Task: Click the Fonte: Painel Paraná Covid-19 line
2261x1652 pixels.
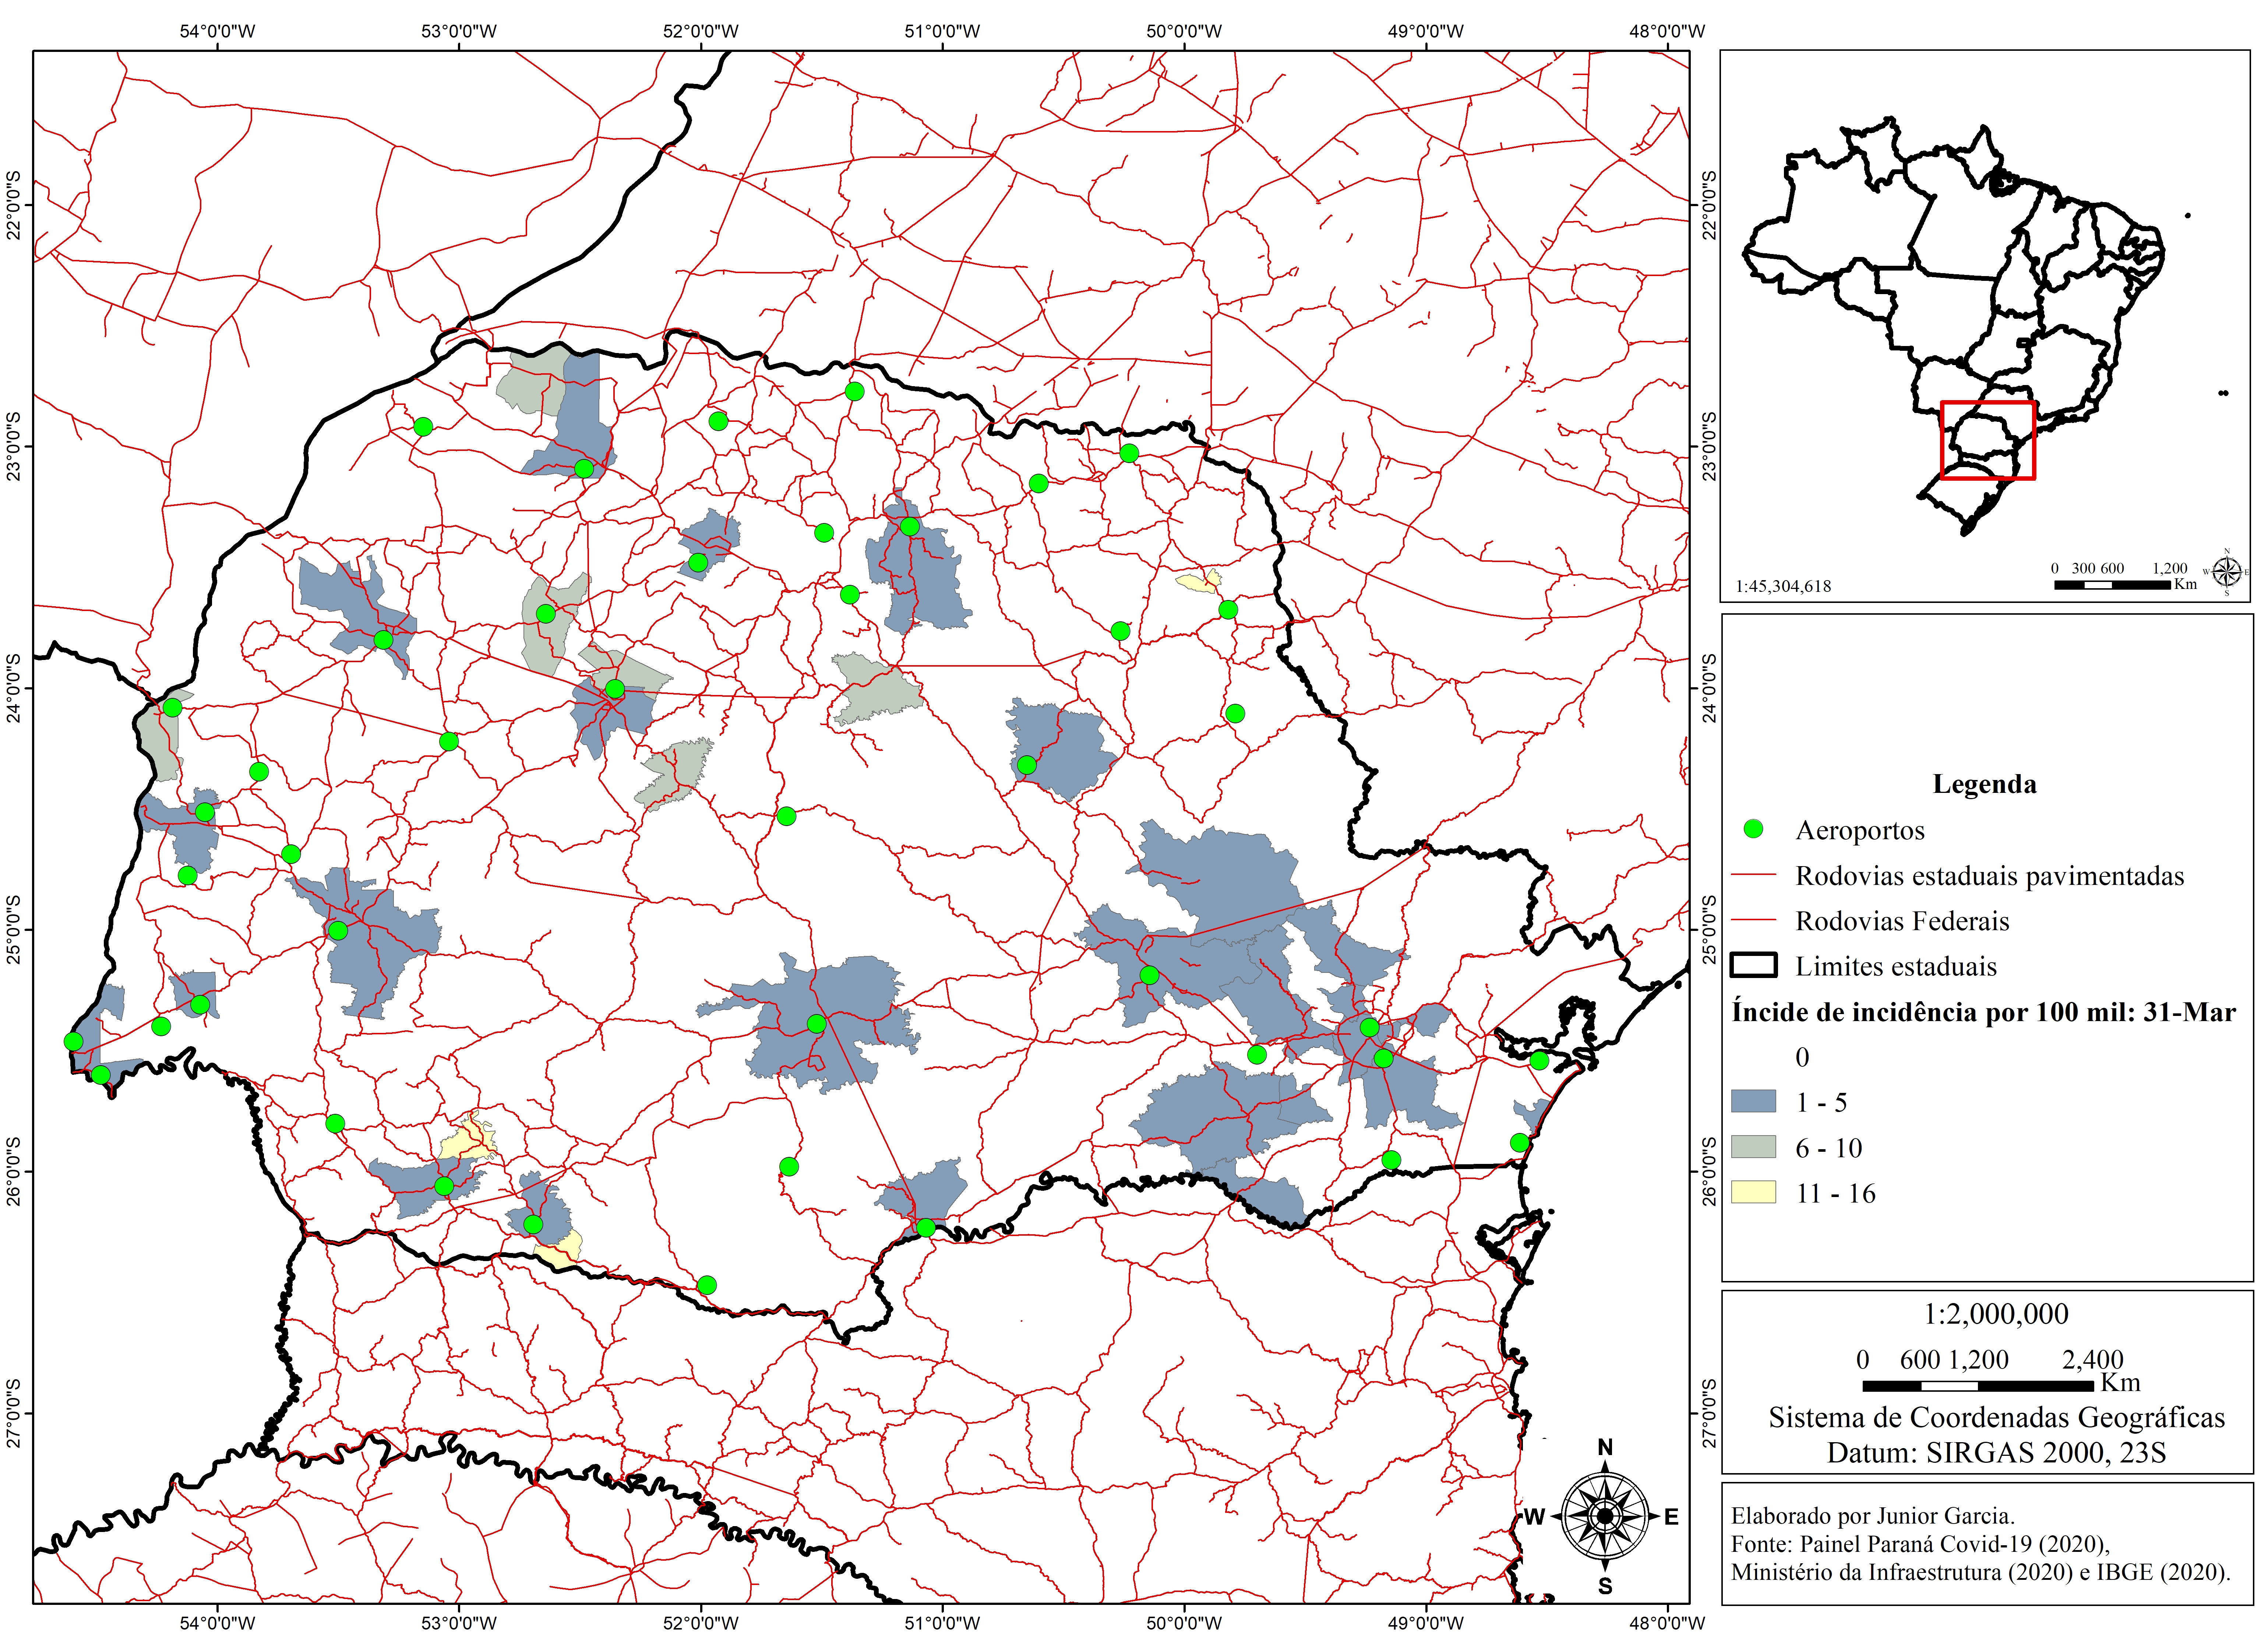Action: (1920, 1544)
